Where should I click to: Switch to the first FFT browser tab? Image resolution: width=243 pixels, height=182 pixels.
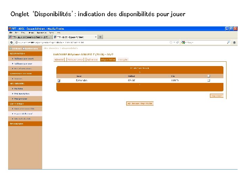click(x=30, y=37)
